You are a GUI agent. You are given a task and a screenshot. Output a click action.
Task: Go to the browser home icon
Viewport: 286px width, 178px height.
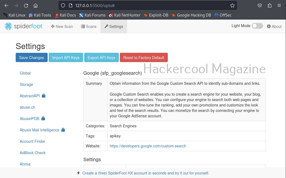[35, 6]
